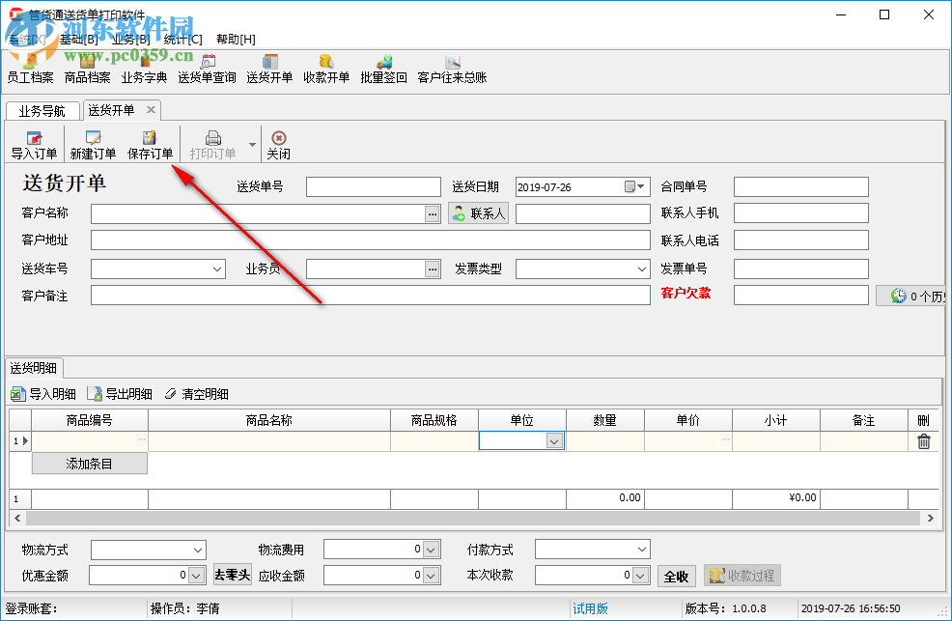Click 导出明细 export icon
The width and height of the screenshot is (952, 621).
click(120, 394)
